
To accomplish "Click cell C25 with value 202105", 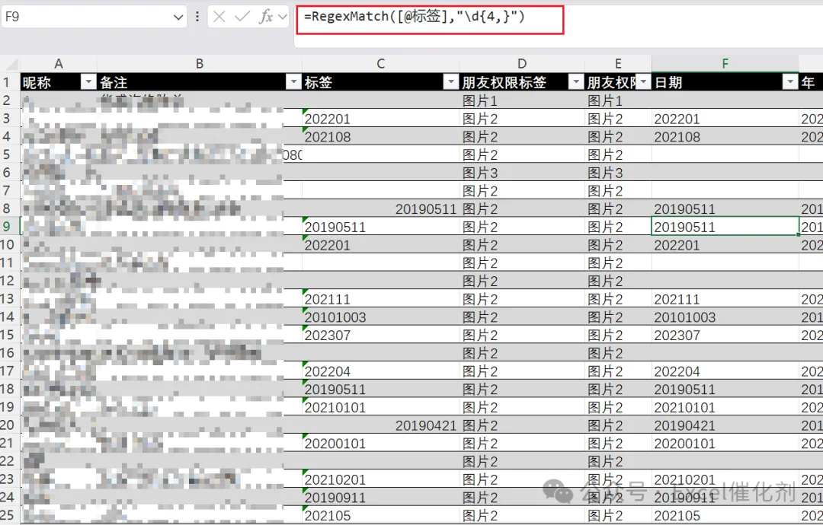I will [x=380, y=516].
